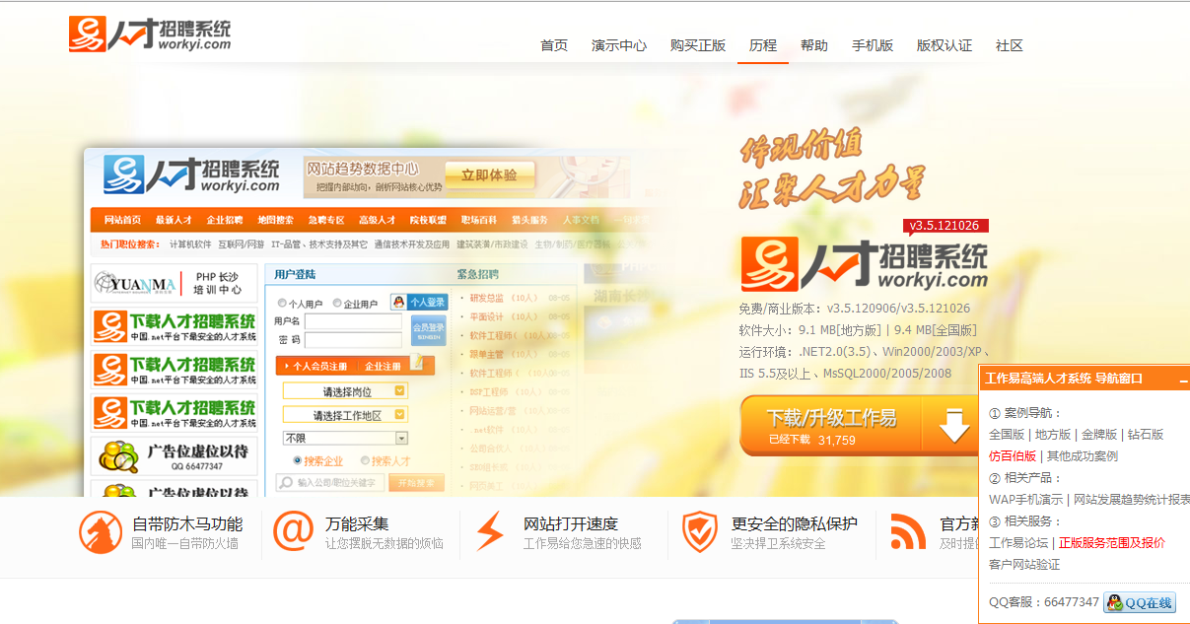Open 演示中心 in the top navigation

tap(619, 45)
